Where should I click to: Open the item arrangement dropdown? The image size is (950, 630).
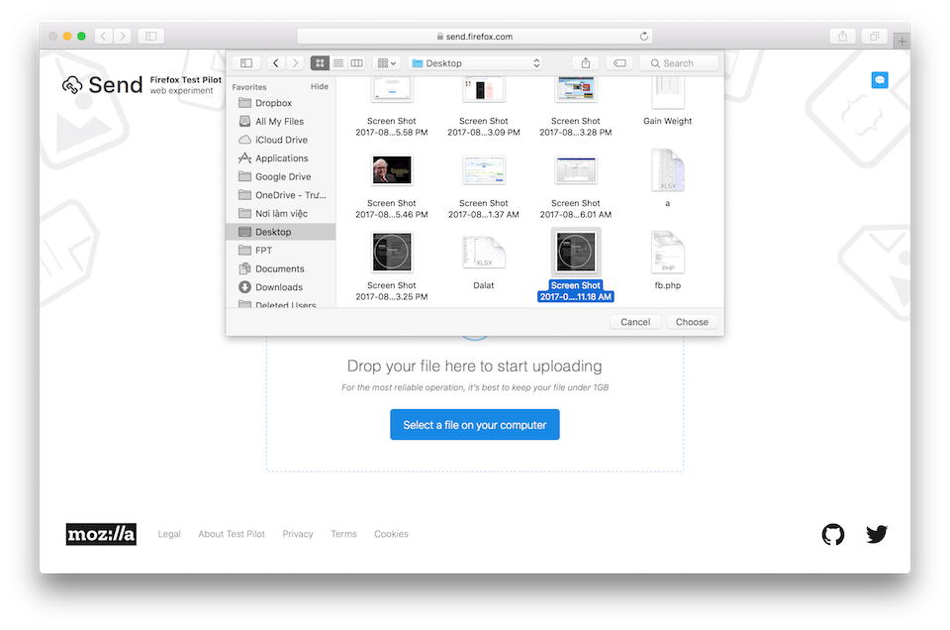point(387,63)
